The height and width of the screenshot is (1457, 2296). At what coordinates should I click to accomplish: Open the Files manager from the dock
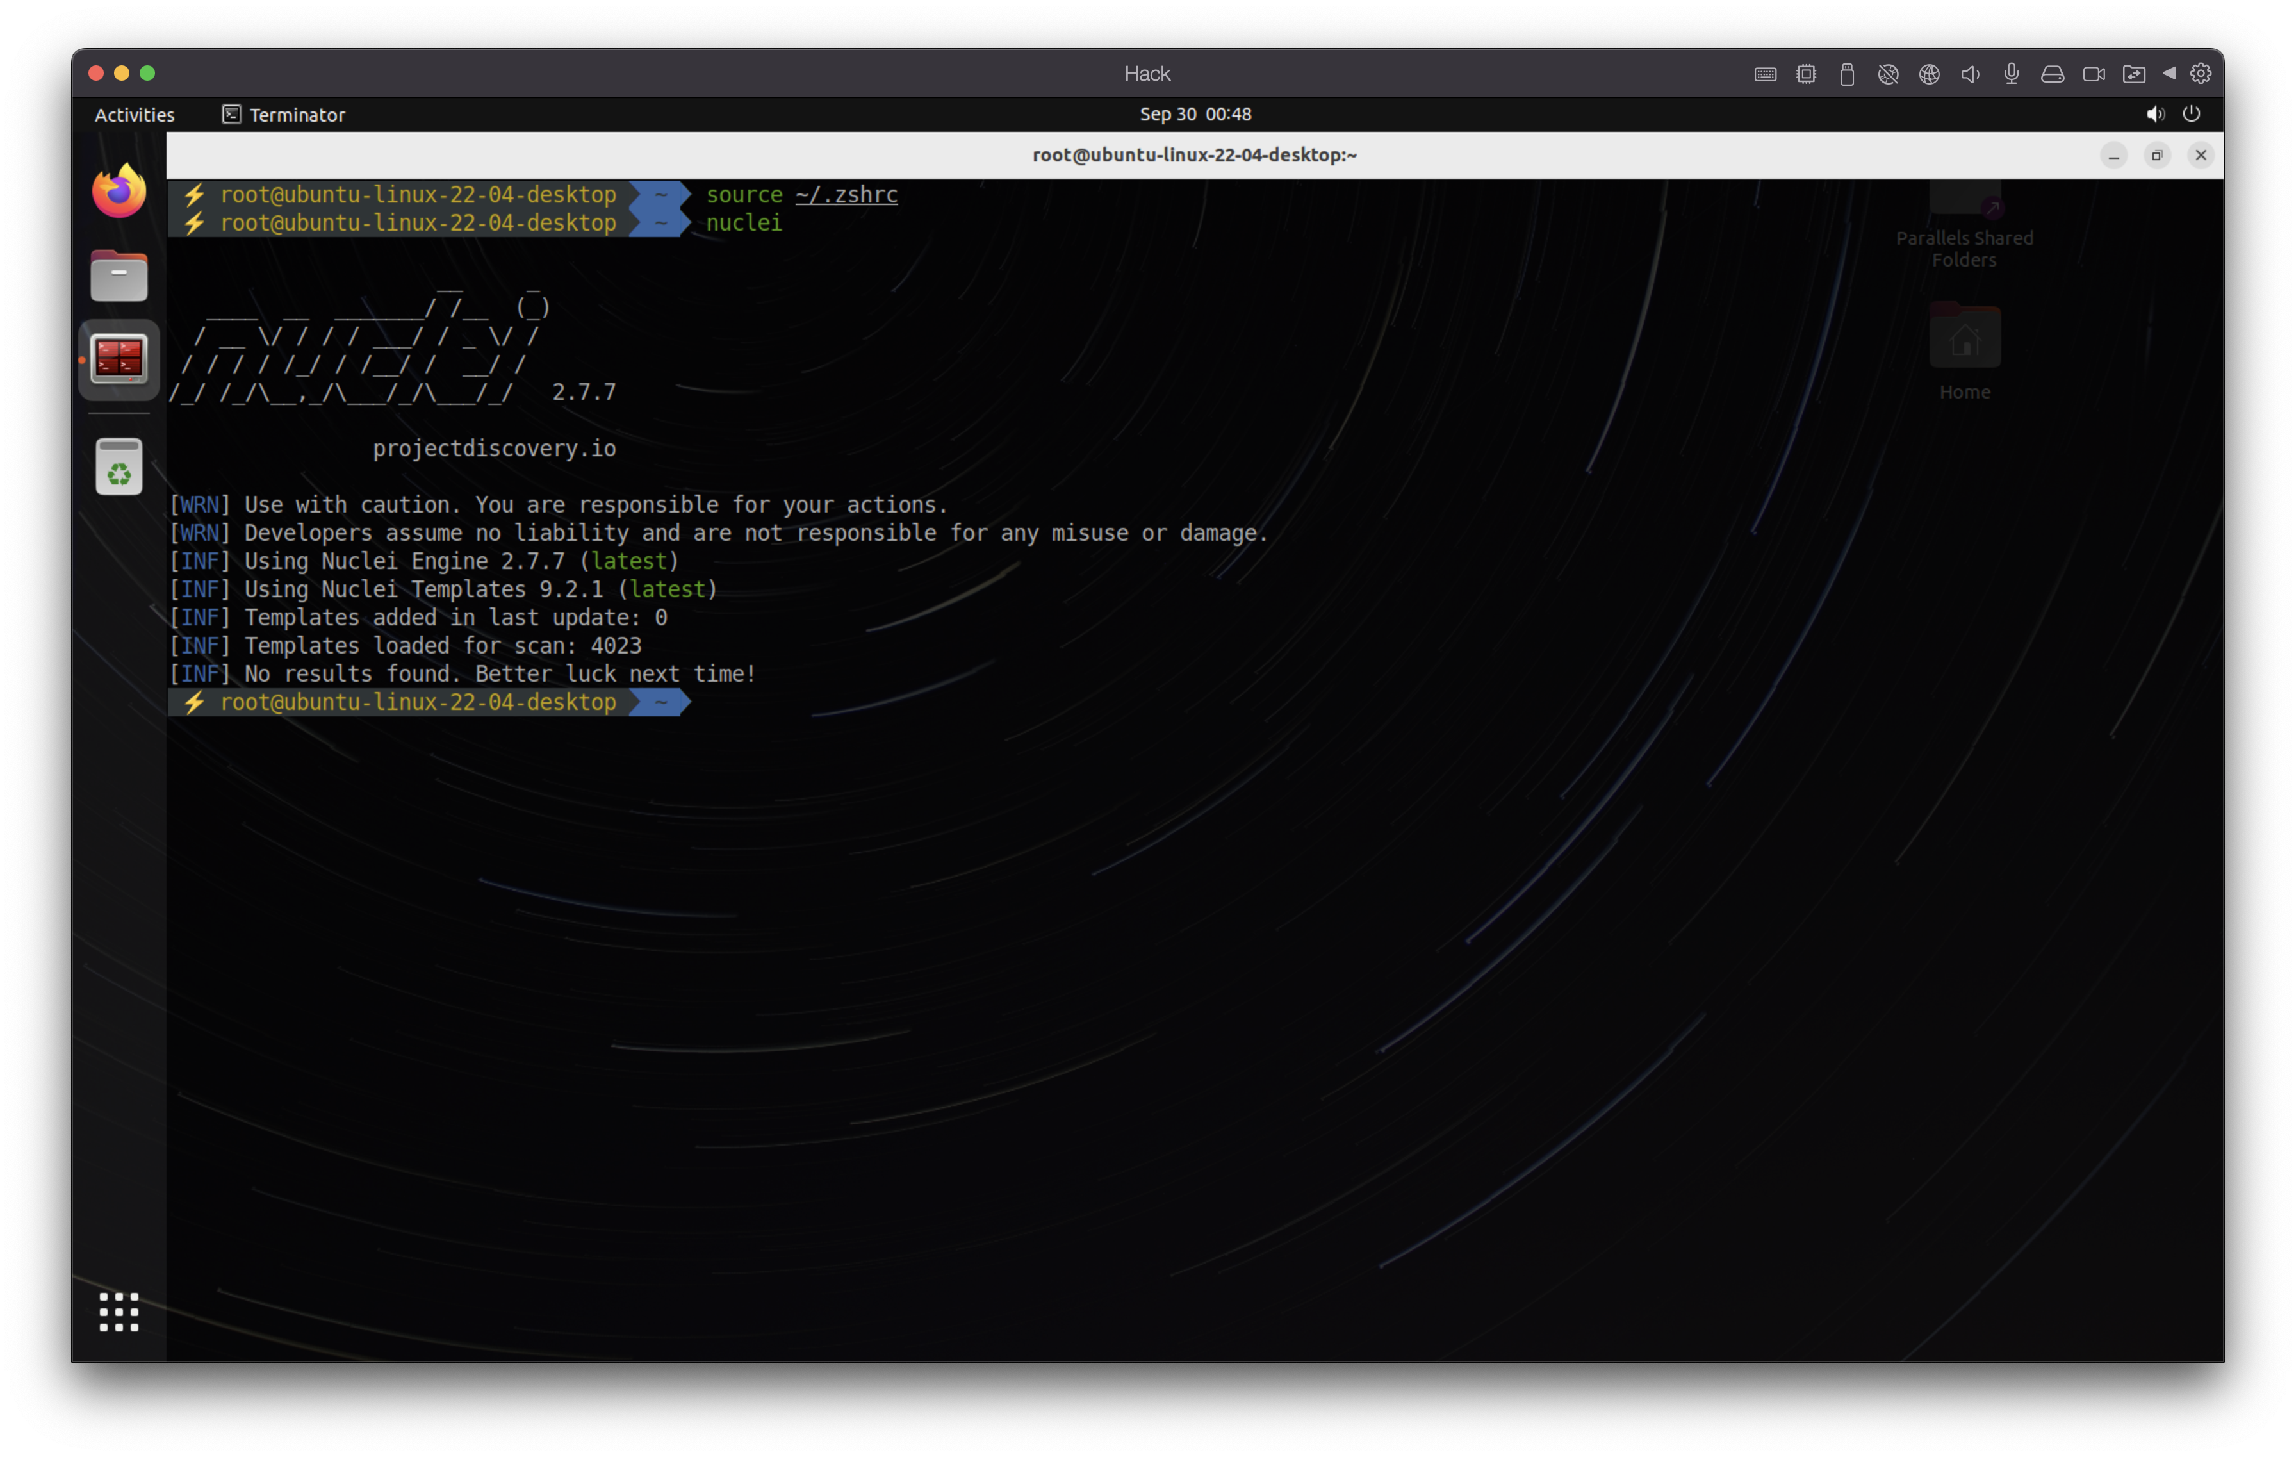(x=119, y=276)
